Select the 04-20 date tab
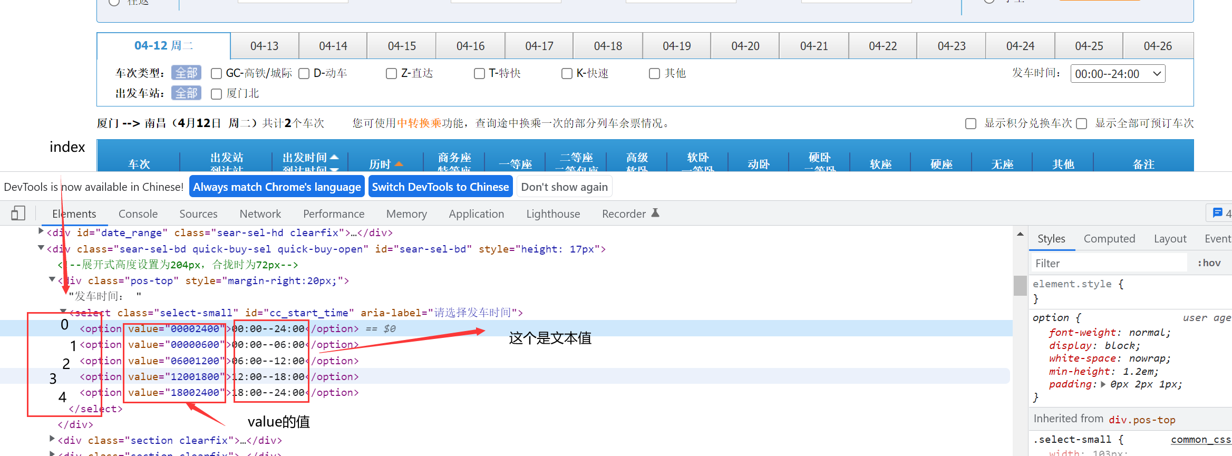The image size is (1232, 456). tap(745, 46)
